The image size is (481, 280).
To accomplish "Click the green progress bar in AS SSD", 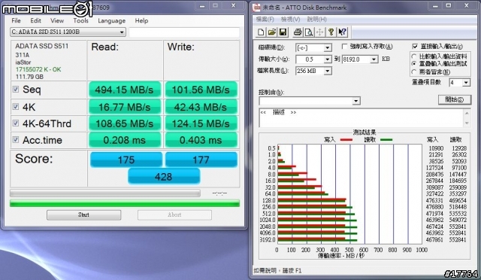I will pos(125,203).
